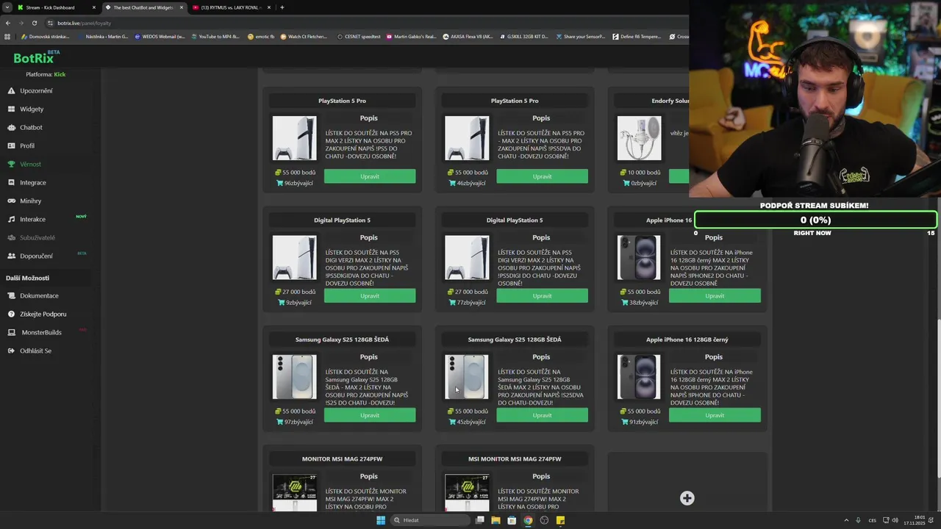Viewport: 941px width, 529px height.
Task: Open Minihry in the sidebar
Action: (30, 201)
